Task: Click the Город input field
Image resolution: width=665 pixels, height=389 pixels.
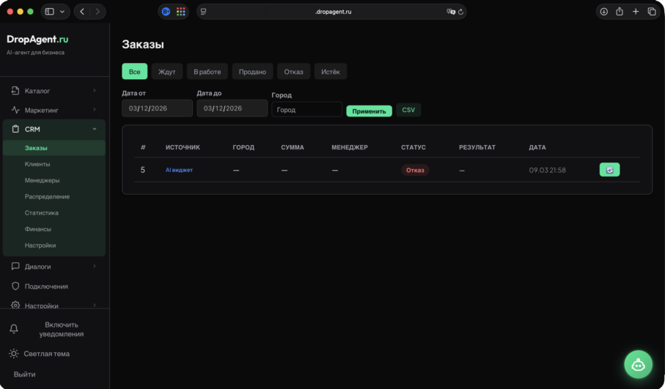Action: [x=306, y=110]
